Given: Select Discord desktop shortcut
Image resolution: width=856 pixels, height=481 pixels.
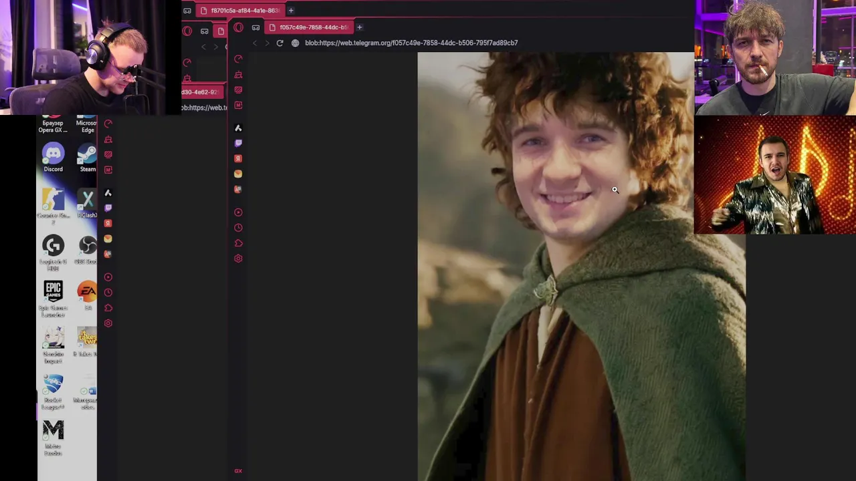Looking at the screenshot, I should point(53,158).
